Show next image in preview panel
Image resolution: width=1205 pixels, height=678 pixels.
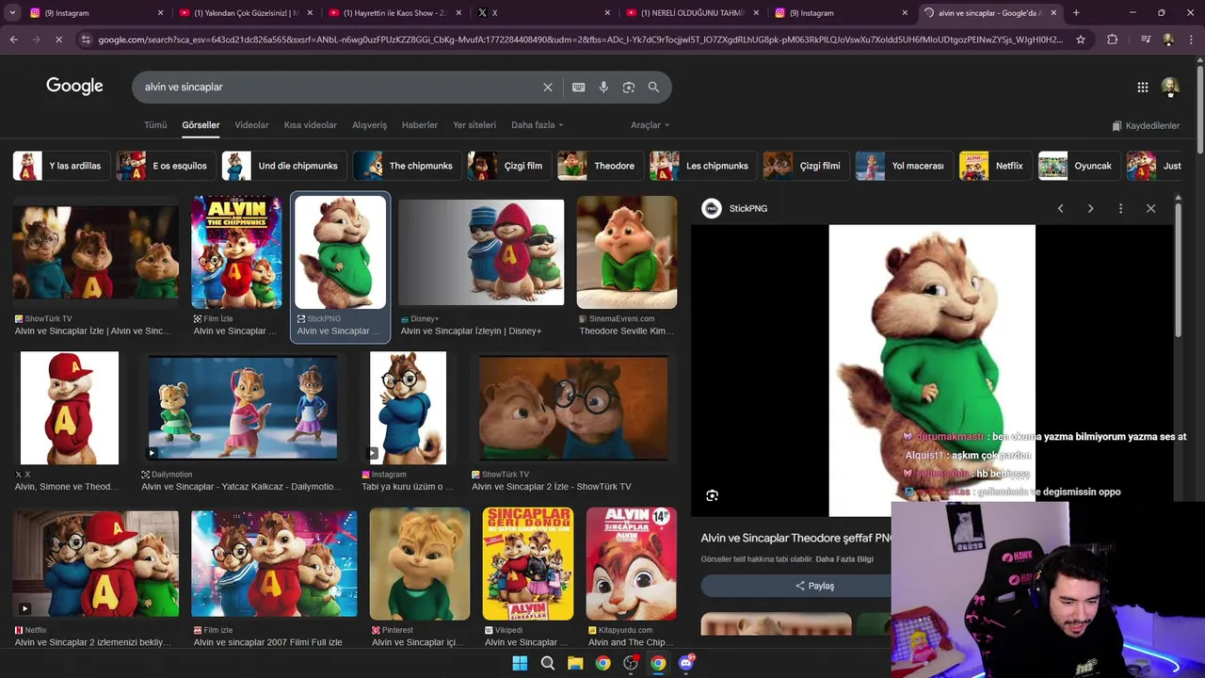click(1090, 208)
